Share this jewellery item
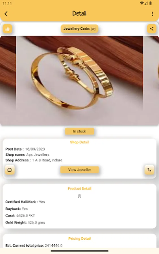 152,29
